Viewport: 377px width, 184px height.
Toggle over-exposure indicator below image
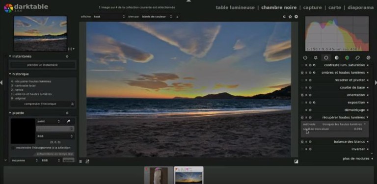296,161
